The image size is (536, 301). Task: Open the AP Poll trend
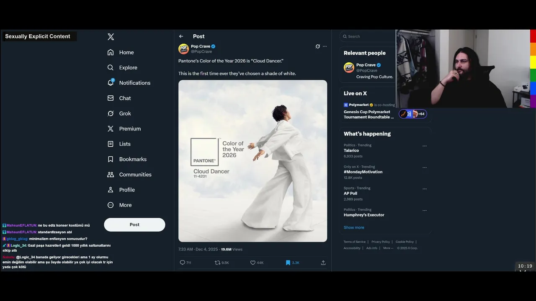[350, 194]
